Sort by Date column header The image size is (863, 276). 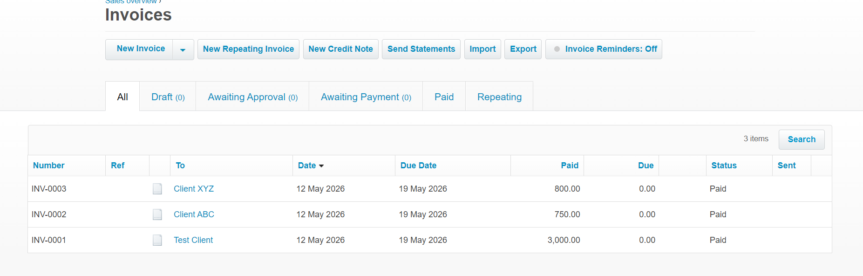[311, 166]
